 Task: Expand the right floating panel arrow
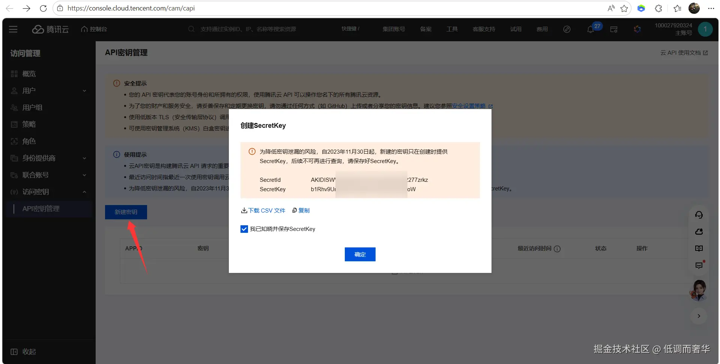click(699, 316)
